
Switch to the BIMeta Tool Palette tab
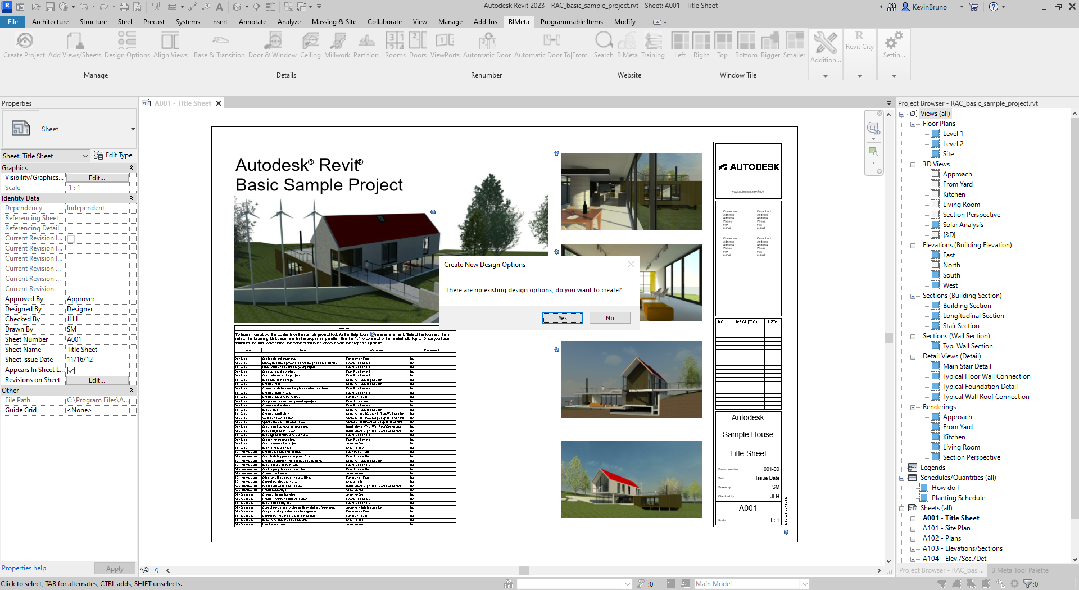[x=1019, y=570]
